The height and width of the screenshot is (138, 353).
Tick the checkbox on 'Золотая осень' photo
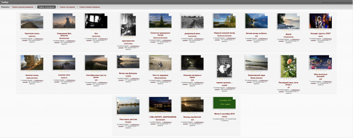pos(42,57)
